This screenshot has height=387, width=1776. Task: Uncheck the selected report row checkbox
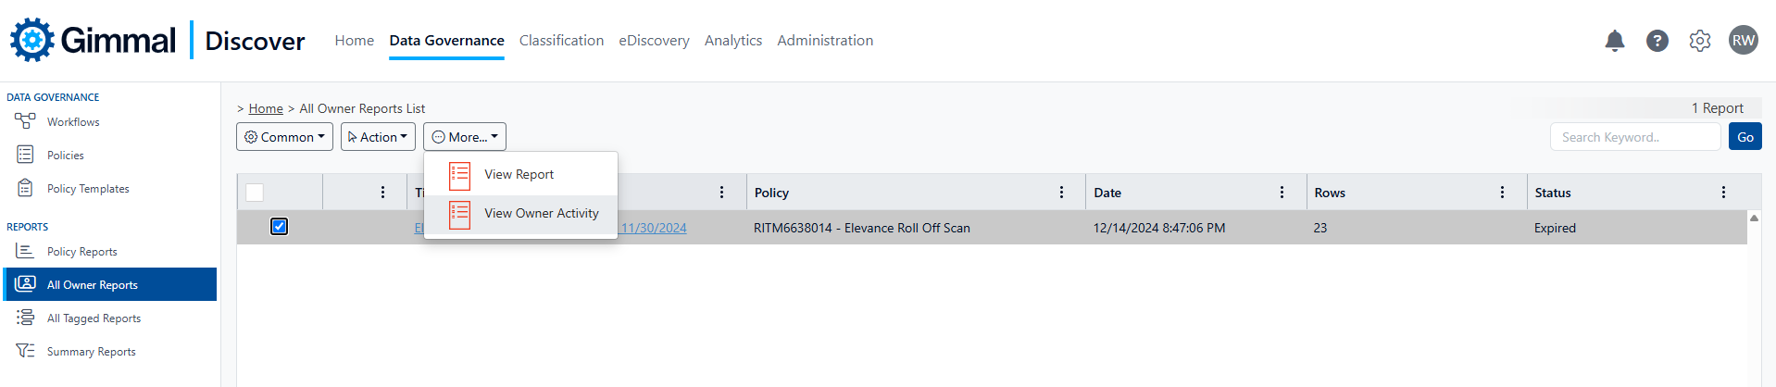[279, 227]
